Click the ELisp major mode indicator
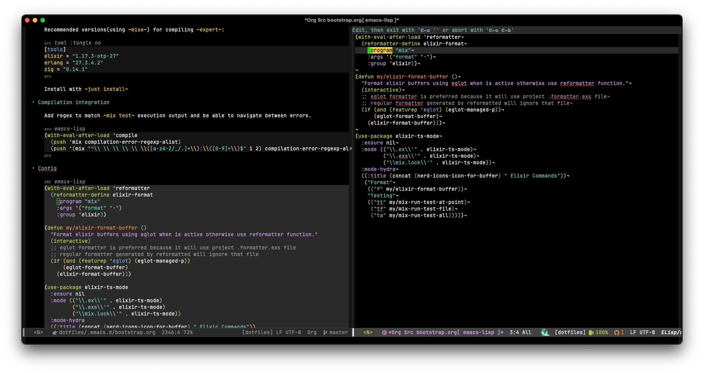The height and width of the screenshot is (373, 704). [x=671, y=333]
